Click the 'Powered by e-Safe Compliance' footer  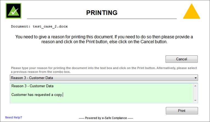(106, 118)
